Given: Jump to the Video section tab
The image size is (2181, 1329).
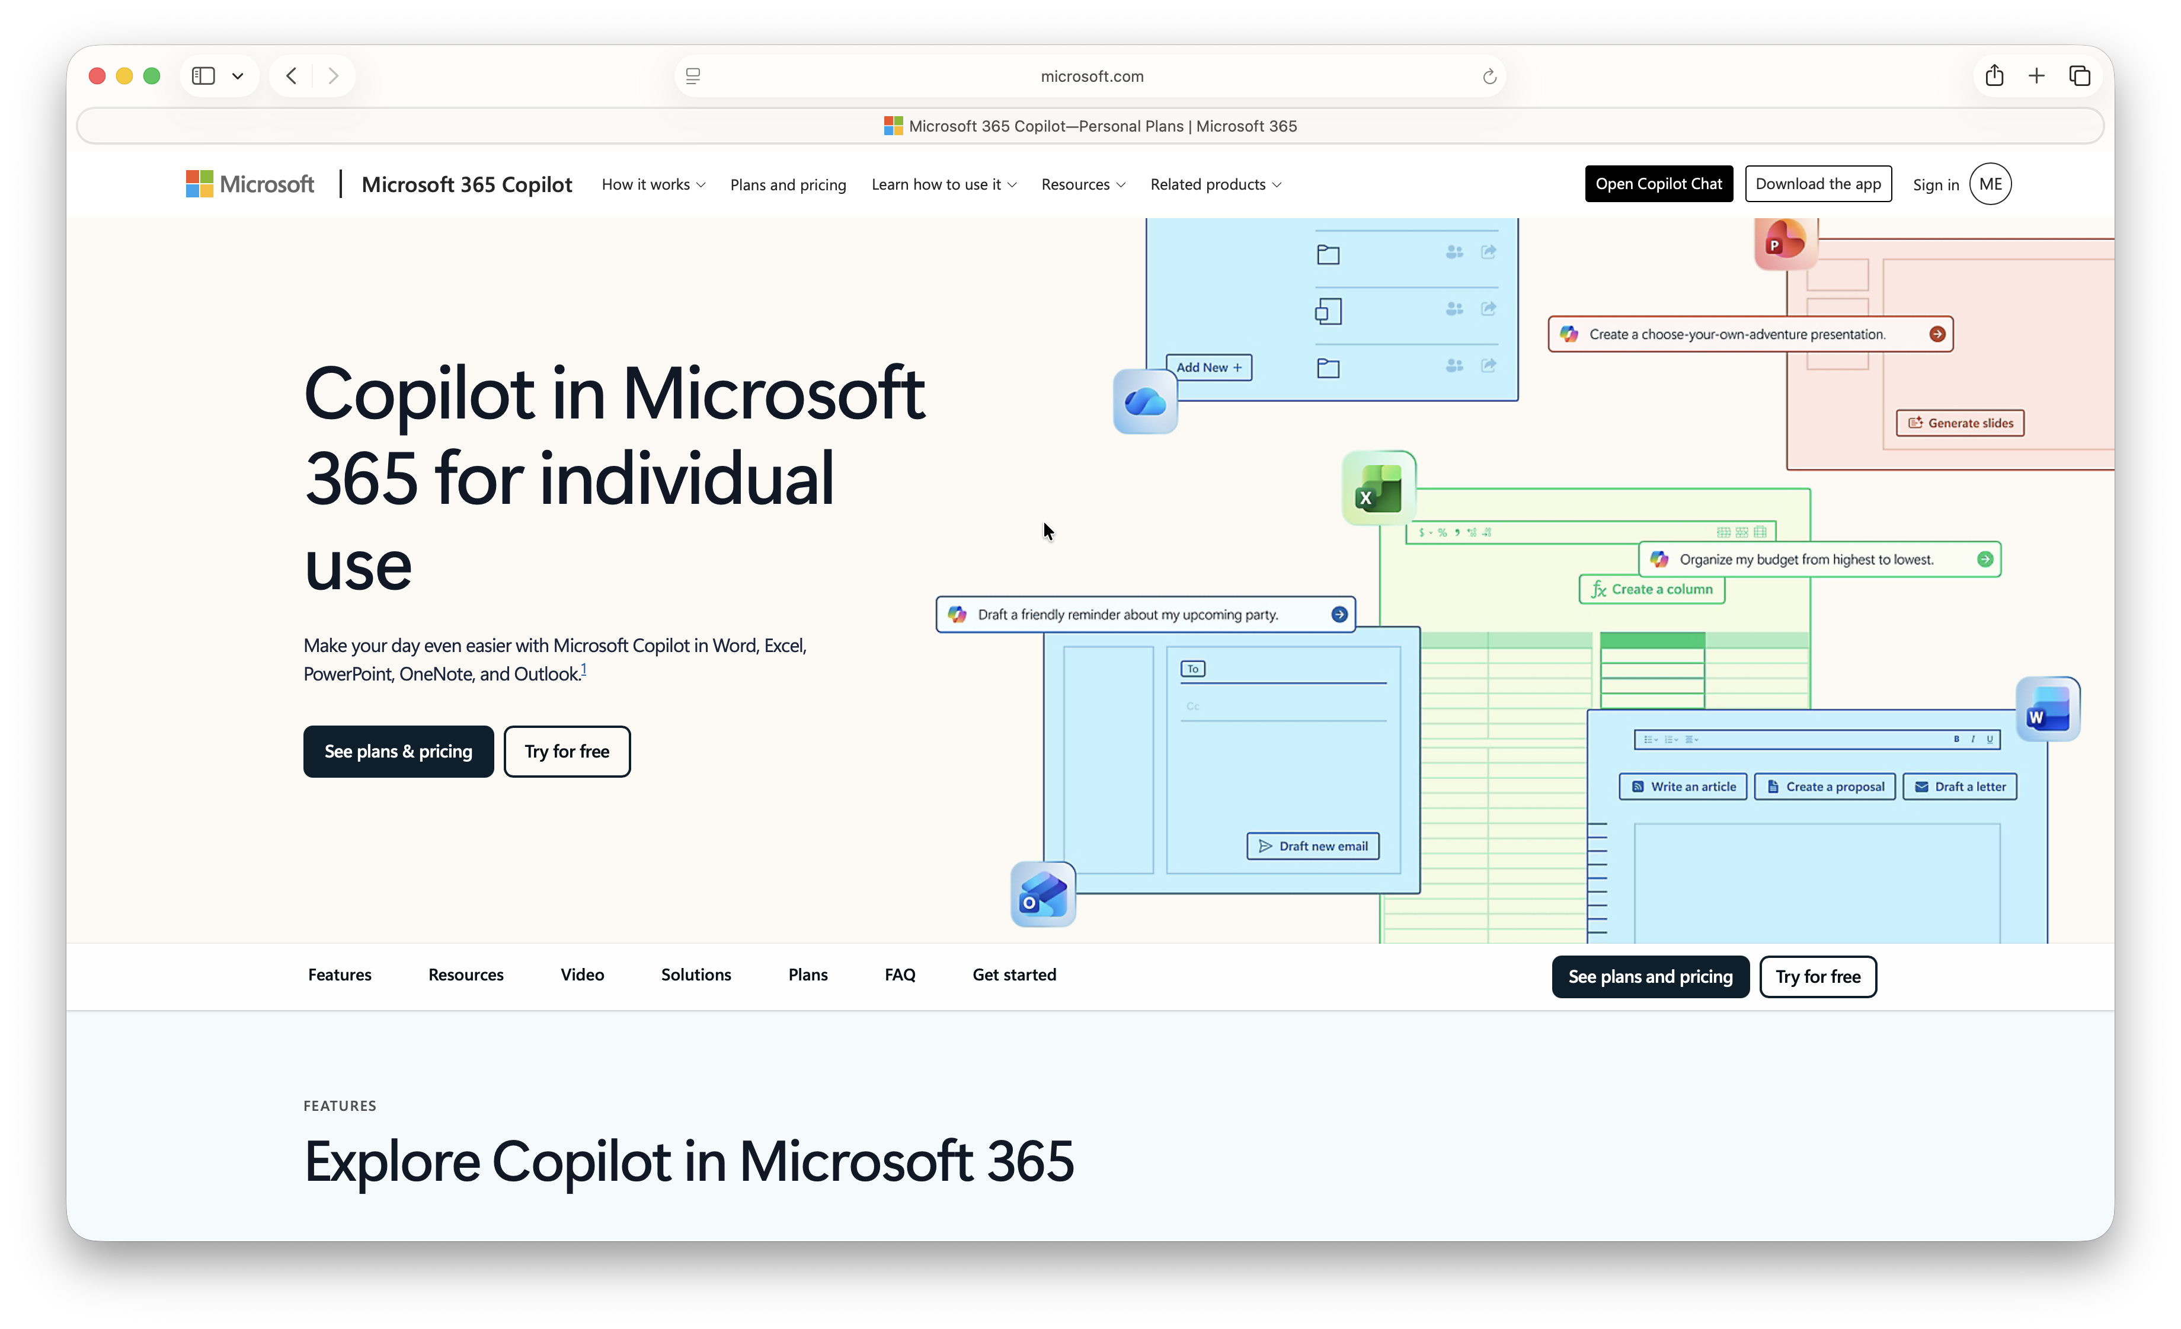Looking at the screenshot, I should pos(581,974).
